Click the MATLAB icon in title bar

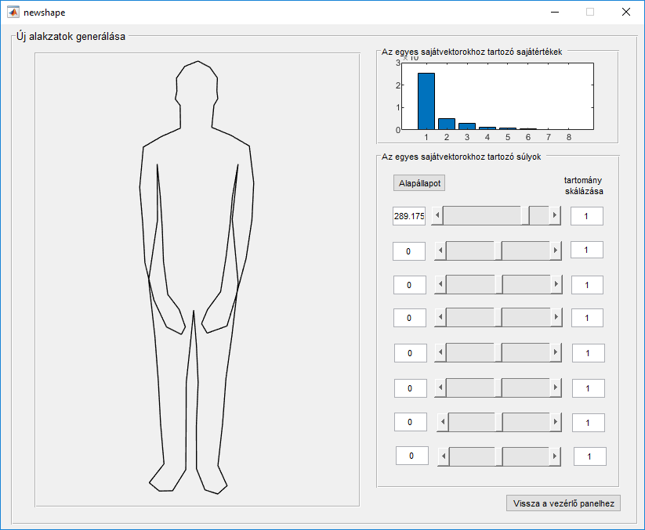13,12
